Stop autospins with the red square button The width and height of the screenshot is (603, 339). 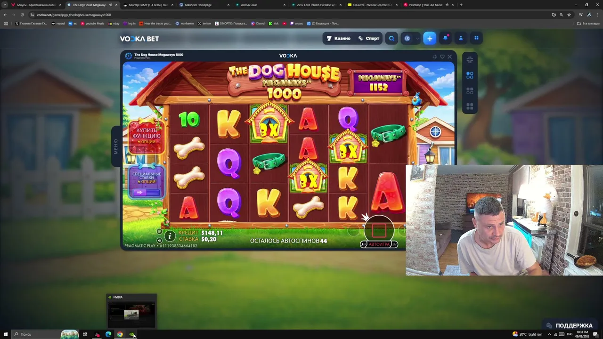(379, 230)
